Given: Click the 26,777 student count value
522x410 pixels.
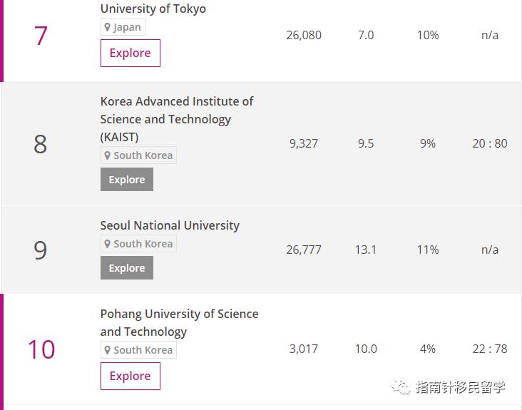Looking at the screenshot, I should 304,250.
